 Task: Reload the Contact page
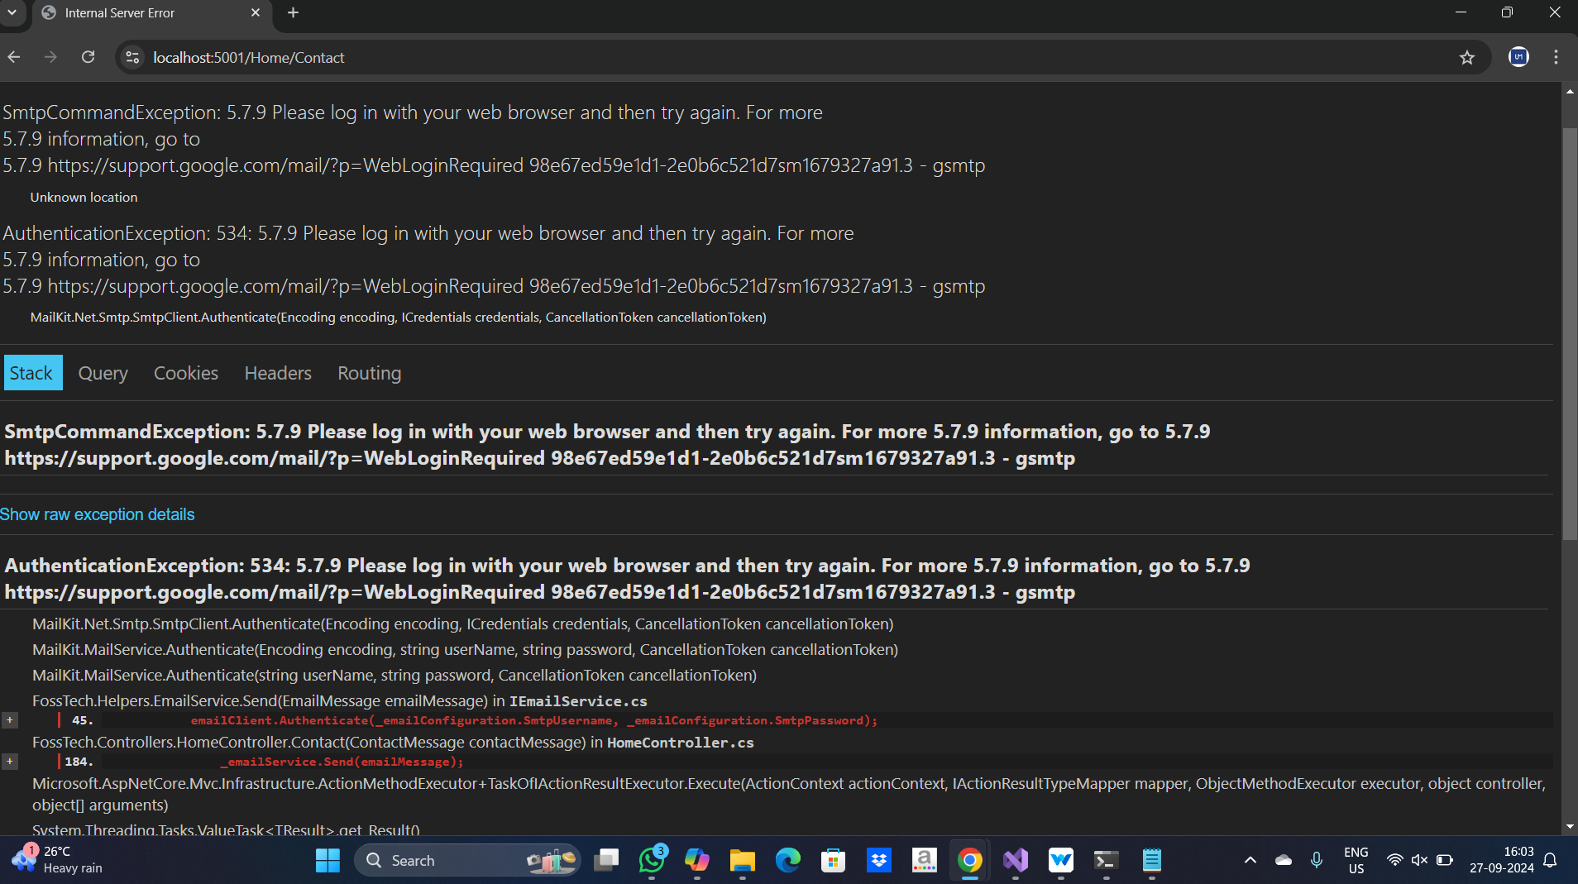pyautogui.click(x=88, y=57)
